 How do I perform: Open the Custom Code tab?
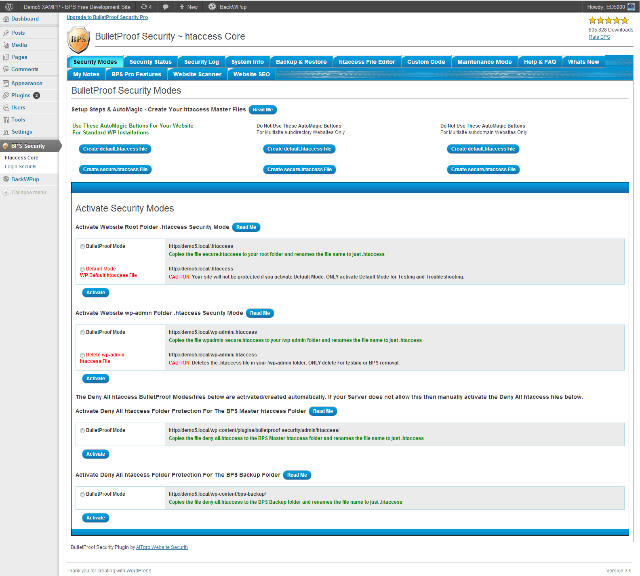point(426,62)
